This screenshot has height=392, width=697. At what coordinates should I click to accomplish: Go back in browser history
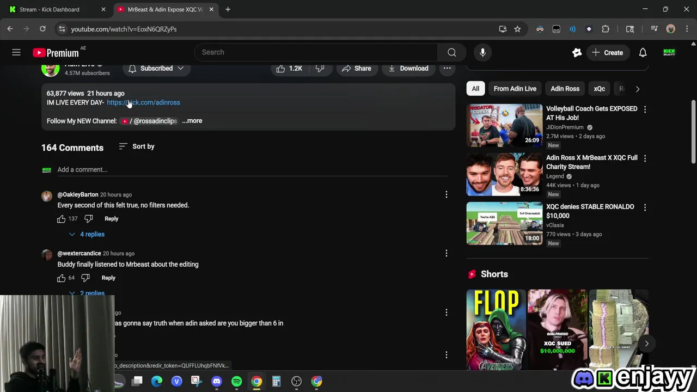click(10, 29)
